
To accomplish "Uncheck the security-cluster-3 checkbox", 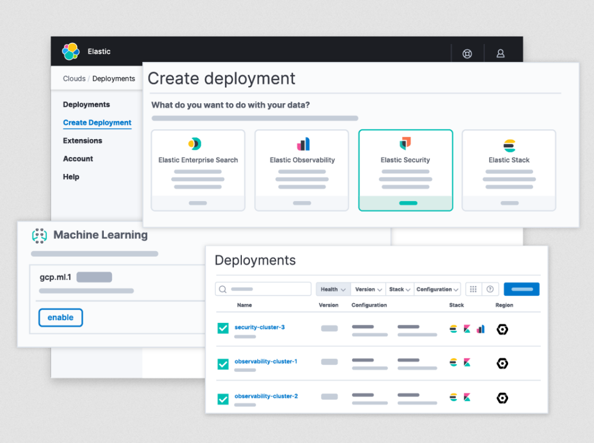I will 223,328.
